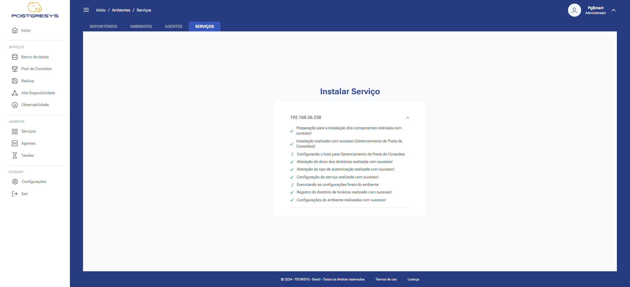Screen dimensions: 630x287
Task: Click the checkmark beside 'Configuração do serviço'
Action: tap(292, 177)
